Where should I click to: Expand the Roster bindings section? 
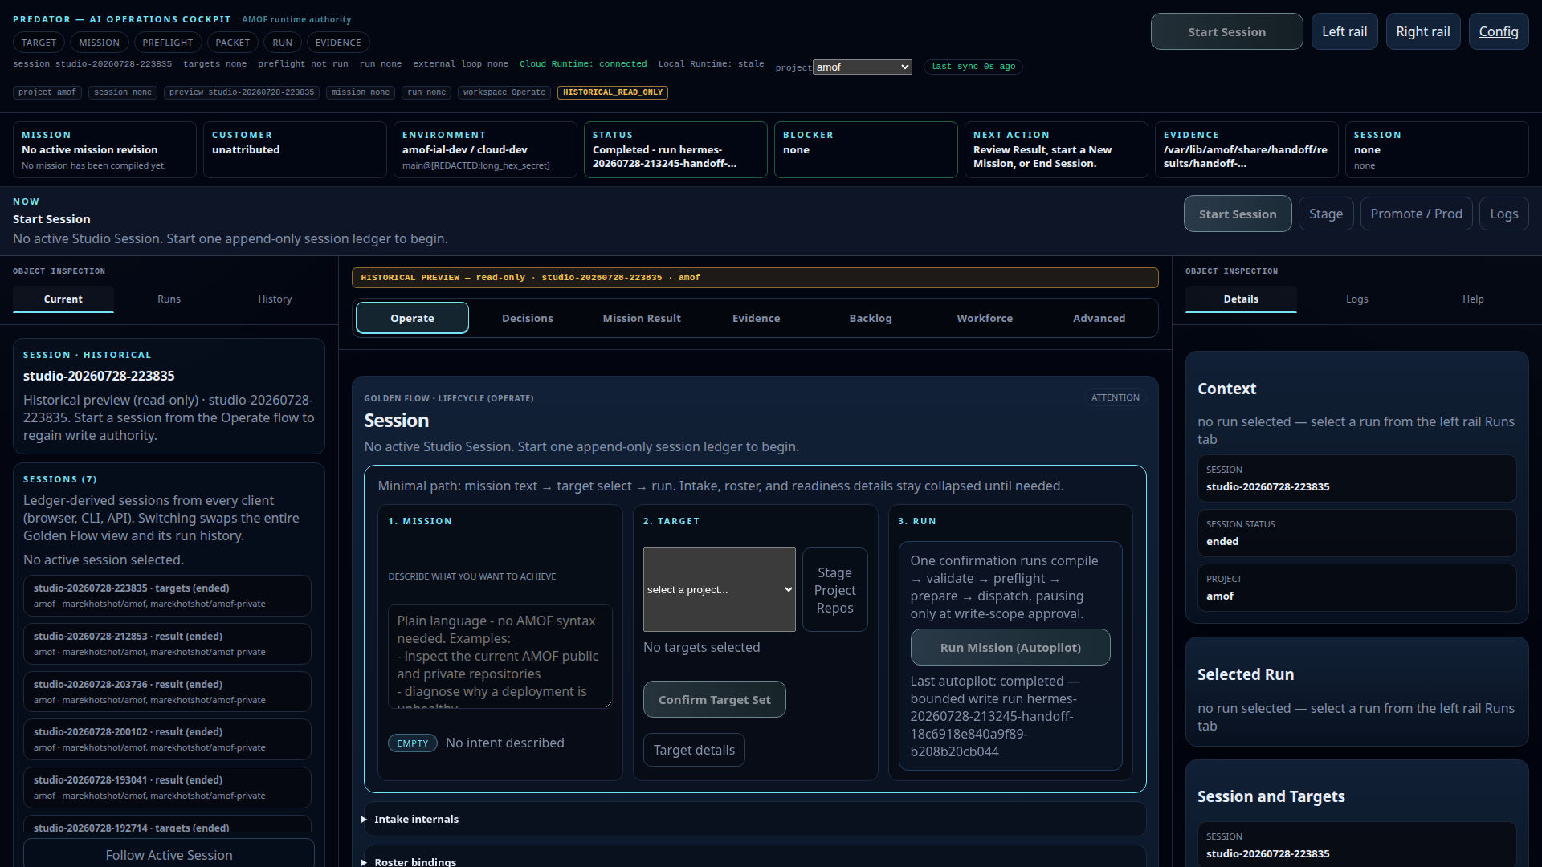point(754,859)
